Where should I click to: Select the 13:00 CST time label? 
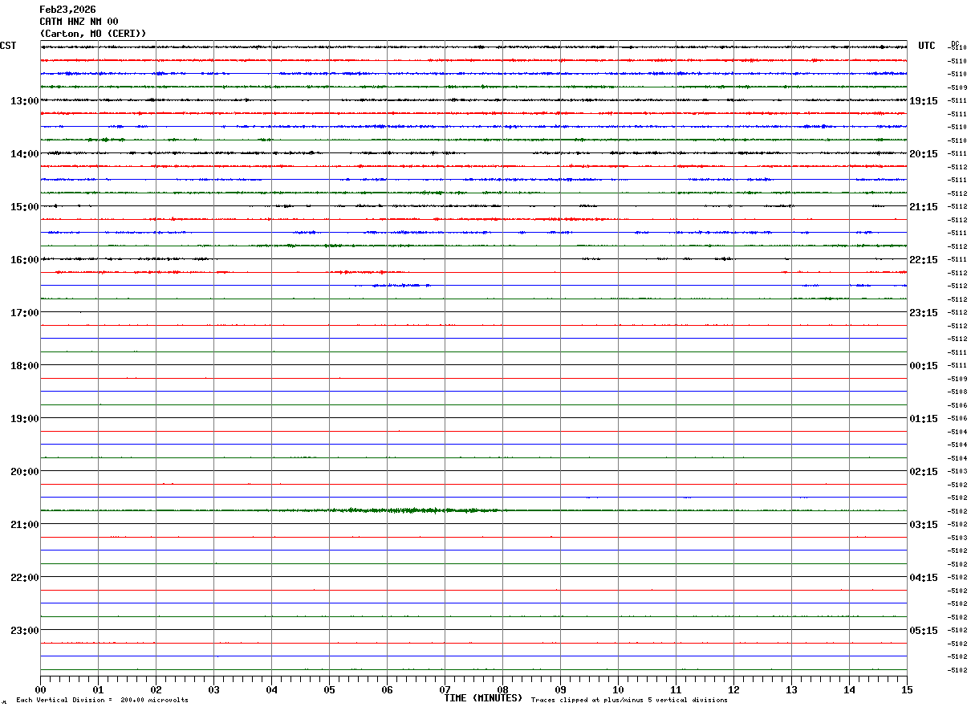24,101
